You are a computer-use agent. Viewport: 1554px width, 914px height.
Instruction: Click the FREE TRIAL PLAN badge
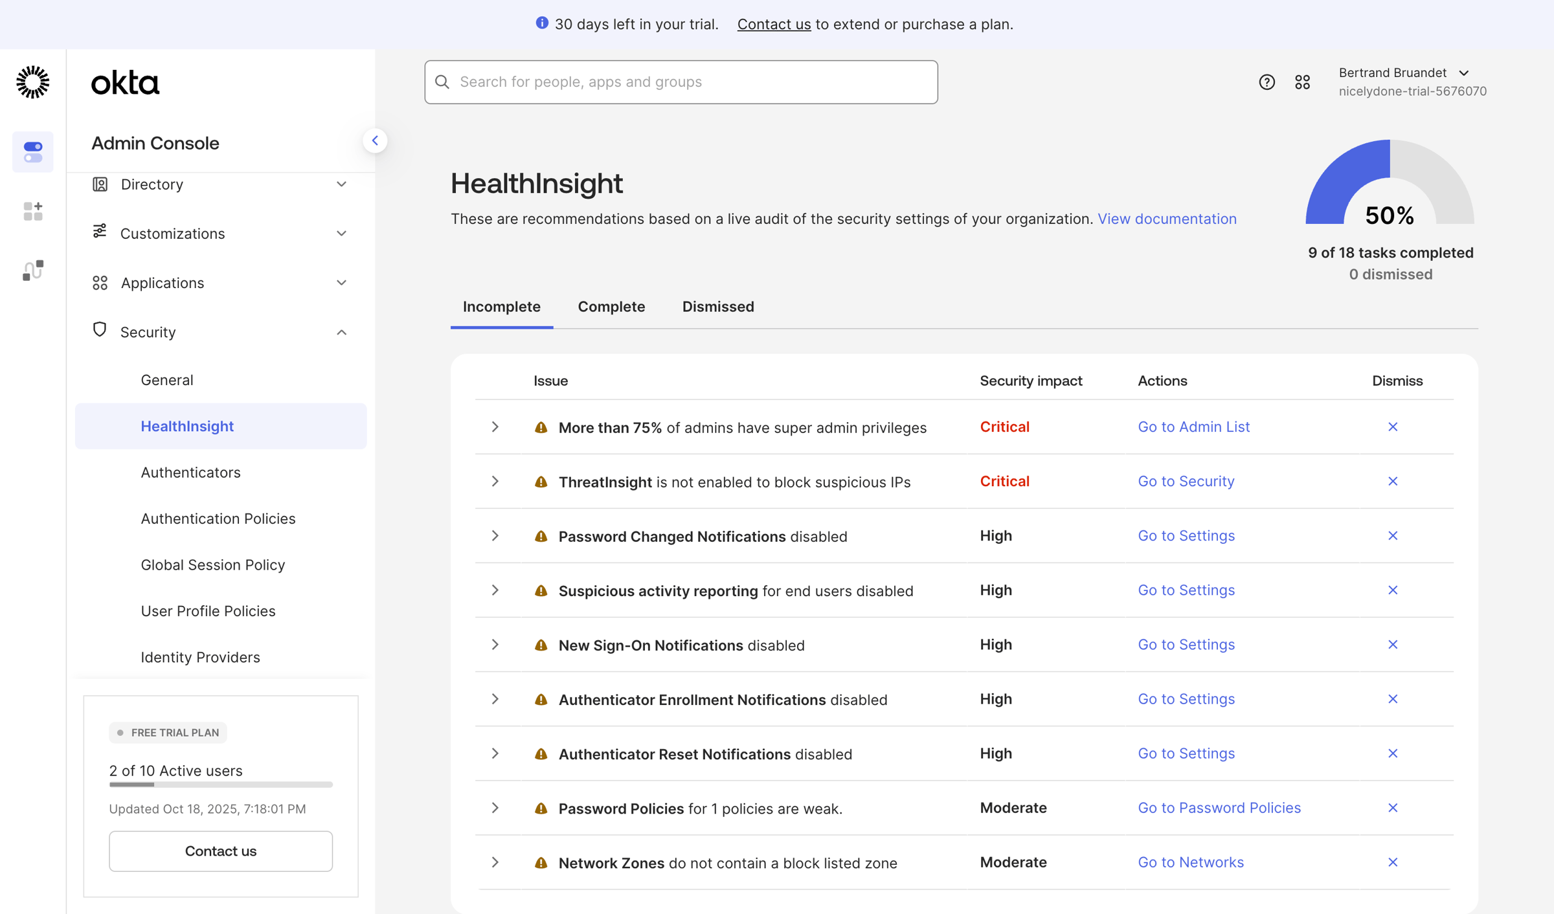point(168,732)
